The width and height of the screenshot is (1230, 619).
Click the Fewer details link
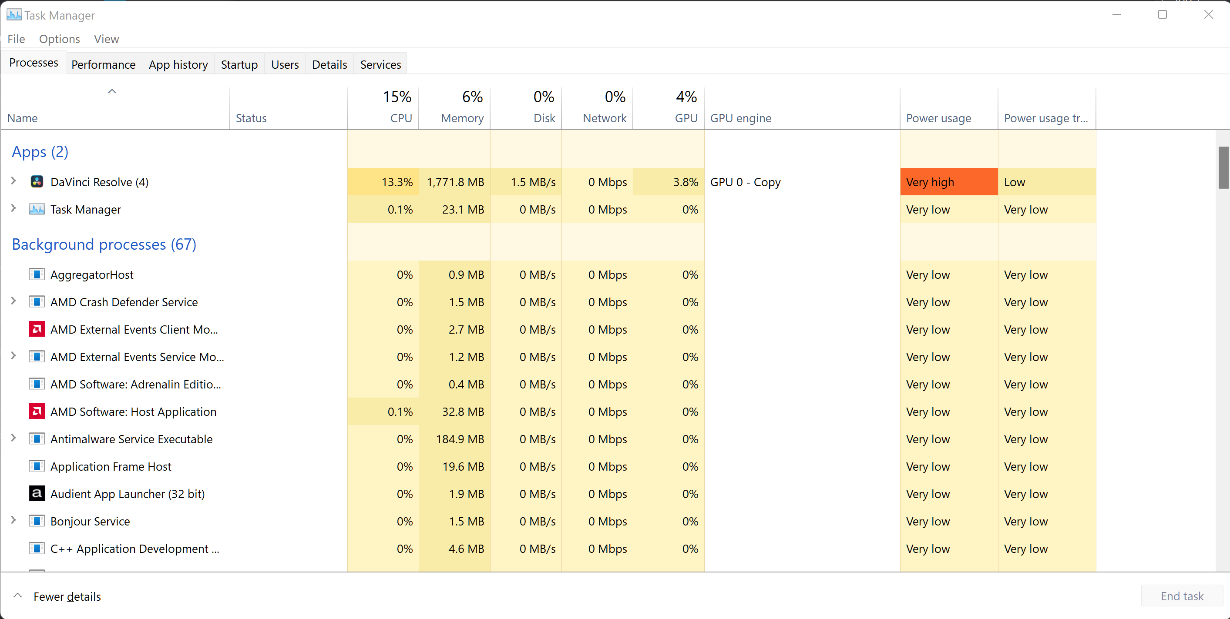coord(67,596)
